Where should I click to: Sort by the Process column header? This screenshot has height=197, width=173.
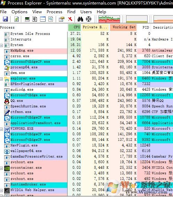(x=34, y=28)
